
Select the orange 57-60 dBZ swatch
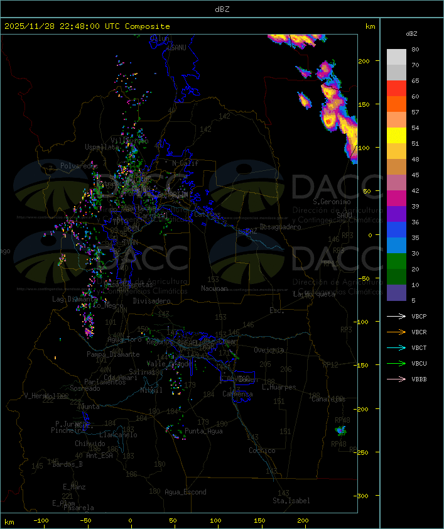click(x=396, y=104)
